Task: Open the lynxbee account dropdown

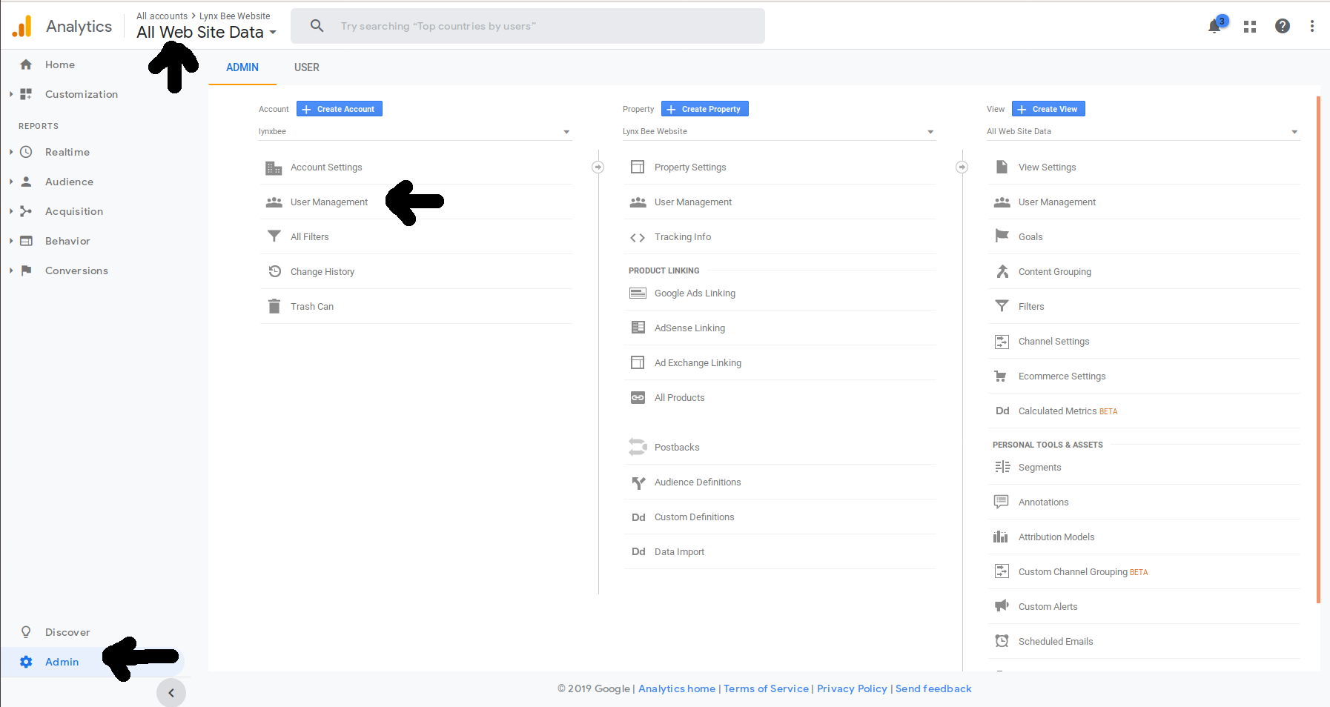Action: tap(566, 131)
